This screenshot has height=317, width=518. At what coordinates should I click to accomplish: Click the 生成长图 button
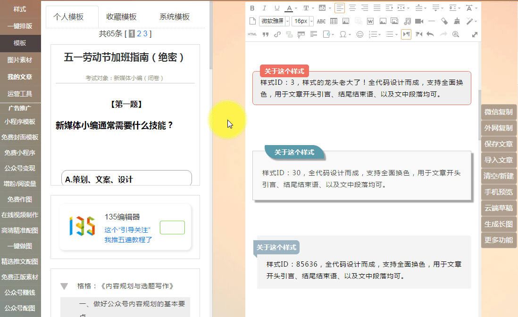[498, 224]
